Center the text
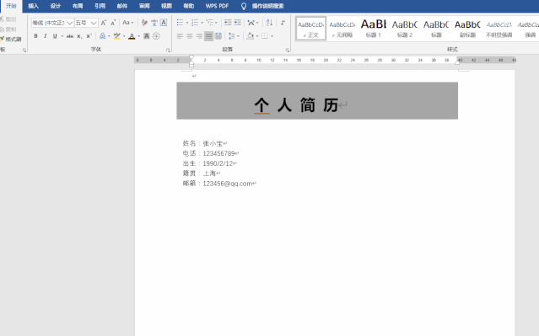 [190, 36]
